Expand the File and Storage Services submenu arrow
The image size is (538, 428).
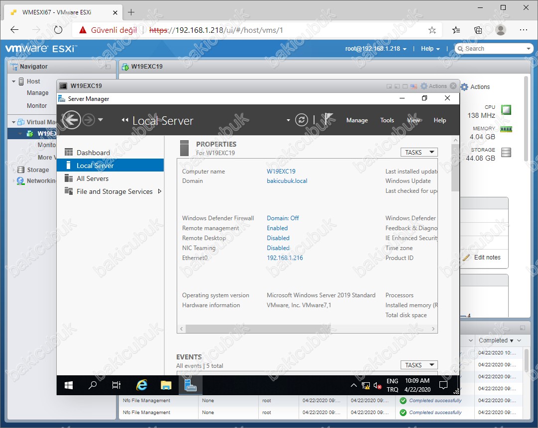(160, 191)
